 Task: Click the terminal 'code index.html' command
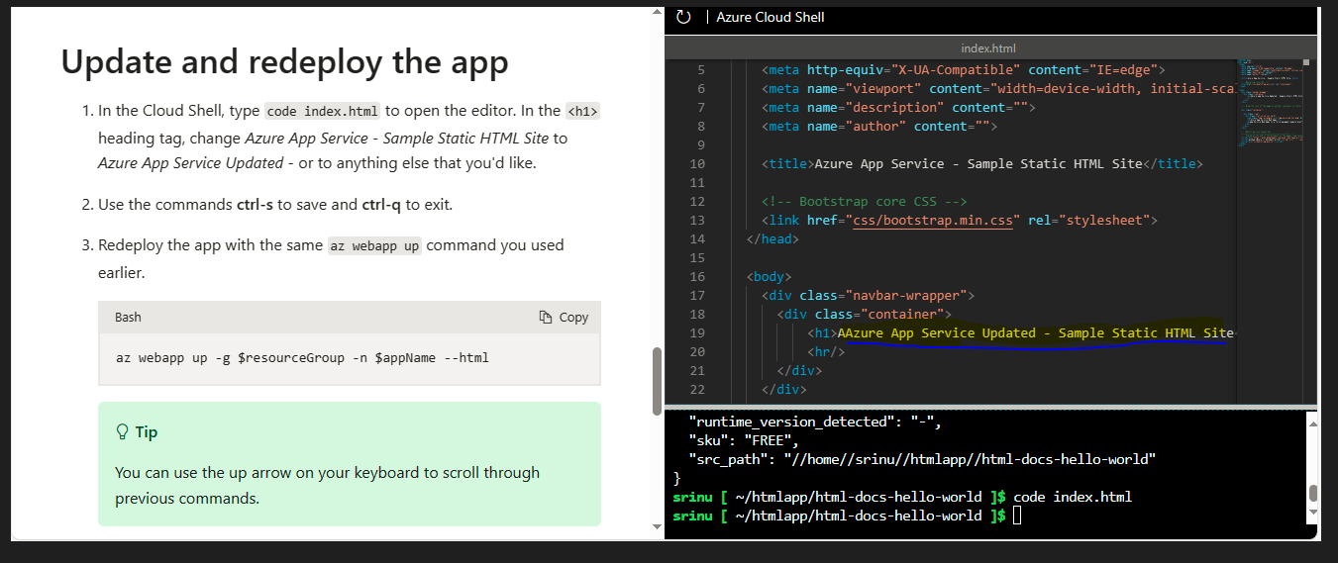(1073, 497)
